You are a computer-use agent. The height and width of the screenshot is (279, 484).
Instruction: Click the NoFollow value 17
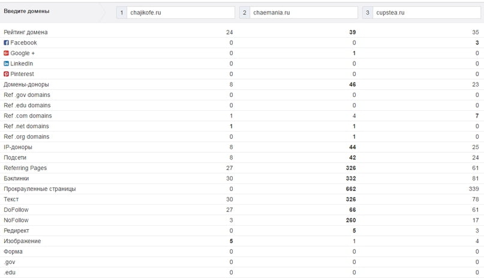(476, 220)
